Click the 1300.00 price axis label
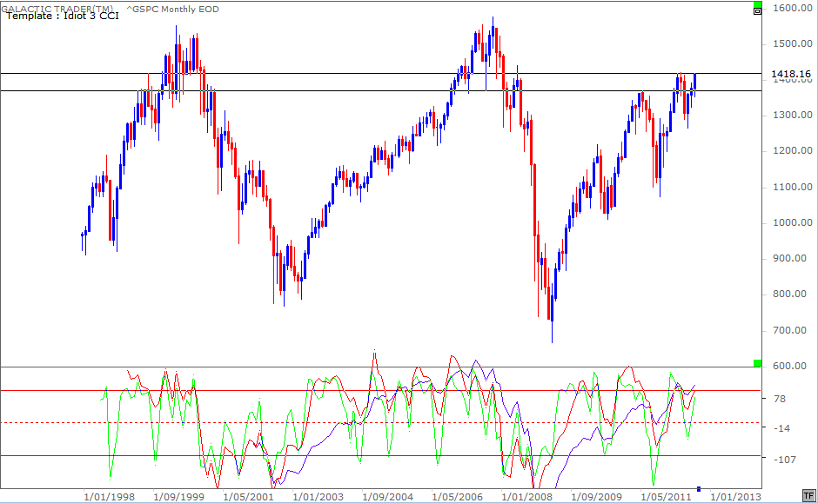This screenshot has height=503, width=818. point(793,115)
